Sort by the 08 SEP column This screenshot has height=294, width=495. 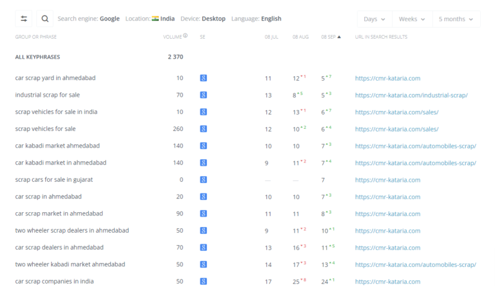331,37
